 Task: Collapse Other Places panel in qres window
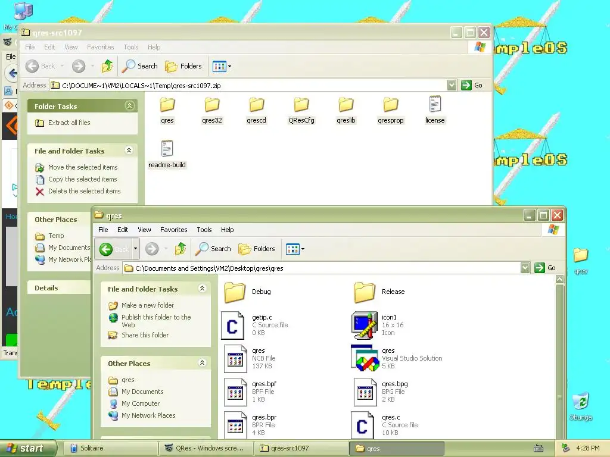coord(203,362)
